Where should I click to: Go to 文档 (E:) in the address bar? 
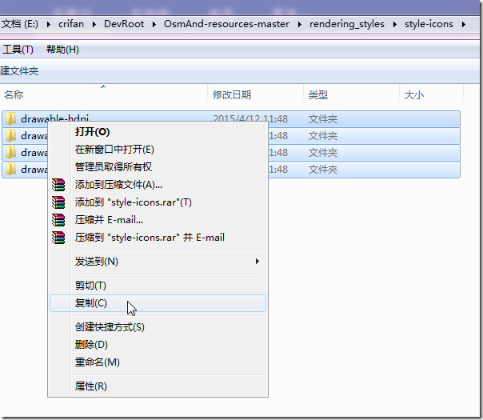(20, 24)
